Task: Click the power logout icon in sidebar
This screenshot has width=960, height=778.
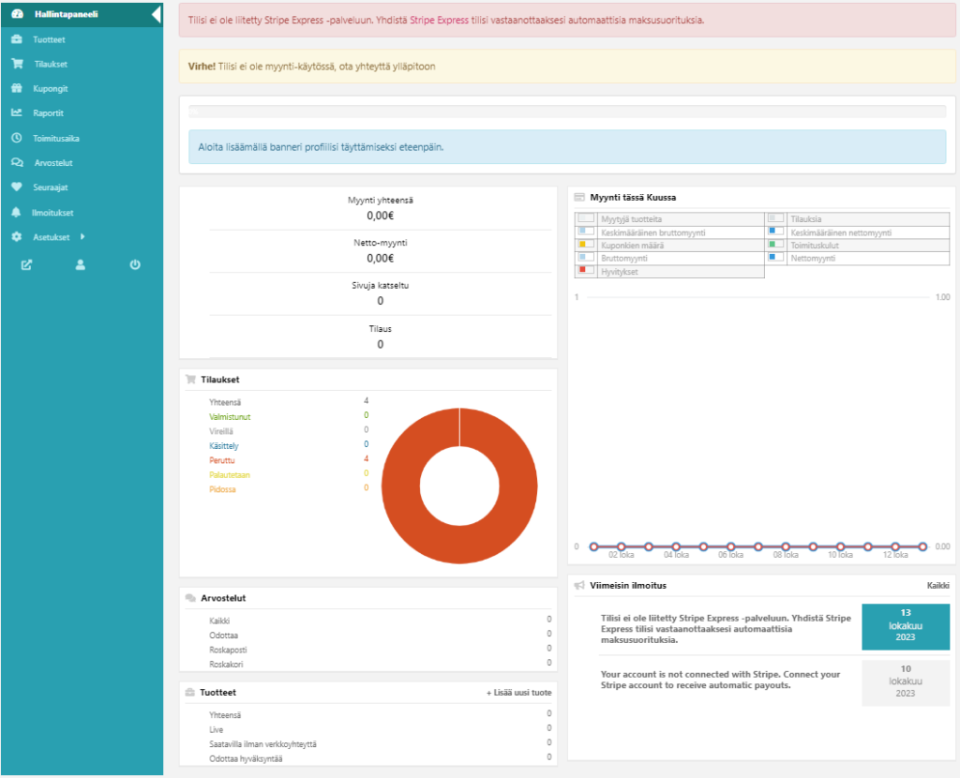Action: (x=135, y=264)
